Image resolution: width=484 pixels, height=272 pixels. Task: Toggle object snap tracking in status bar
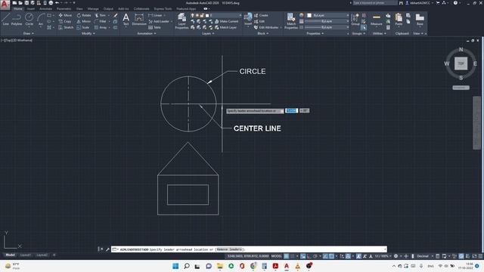pyautogui.click(x=325, y=256)
